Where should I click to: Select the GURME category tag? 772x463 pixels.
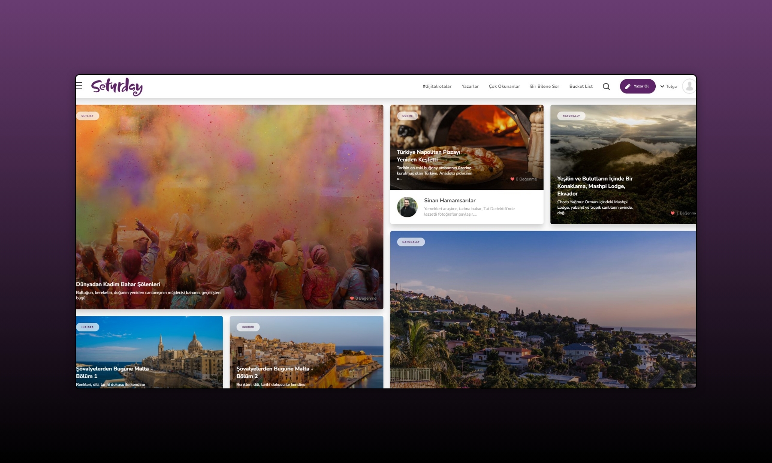[407, 116]
